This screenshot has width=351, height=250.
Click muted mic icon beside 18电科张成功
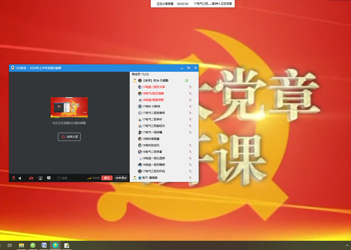coord(190,145)
